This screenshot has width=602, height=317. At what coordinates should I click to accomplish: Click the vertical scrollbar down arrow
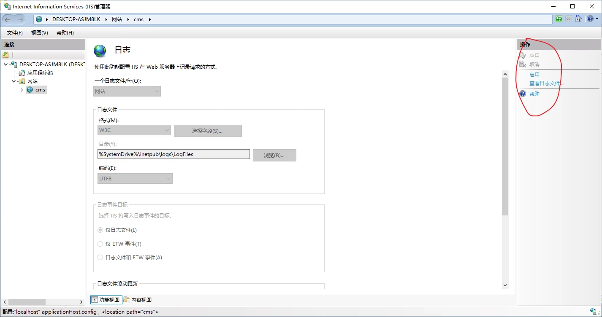[505, 285]
